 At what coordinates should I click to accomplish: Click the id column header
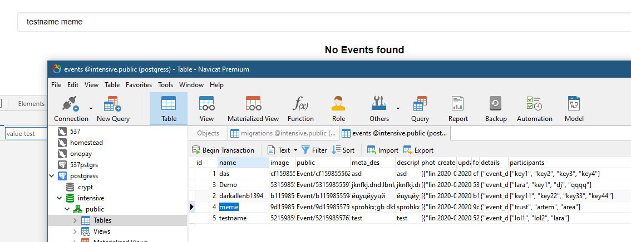click(x=206, y=163)
